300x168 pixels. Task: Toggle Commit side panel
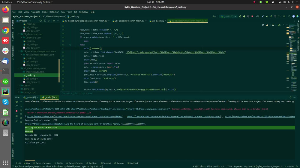pos(13,37)
